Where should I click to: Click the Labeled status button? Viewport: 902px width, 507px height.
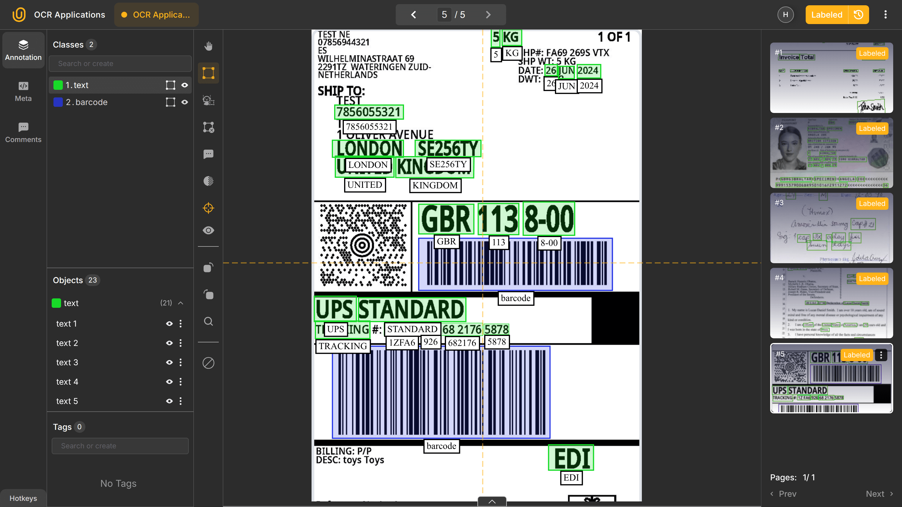pyautogui.click(x=826, y=15)
